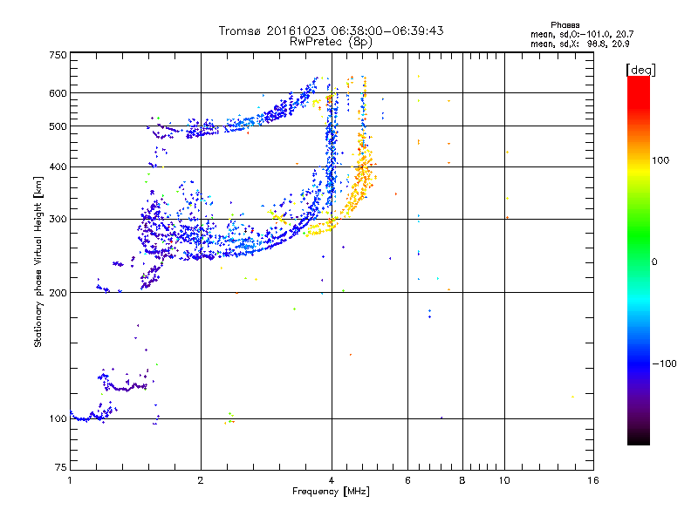The width and height of the screenshot is (698, 523).
Task: Click the y-axis label 'Stationary phase Virtual Height [km]'
Action: click(38, 261)
